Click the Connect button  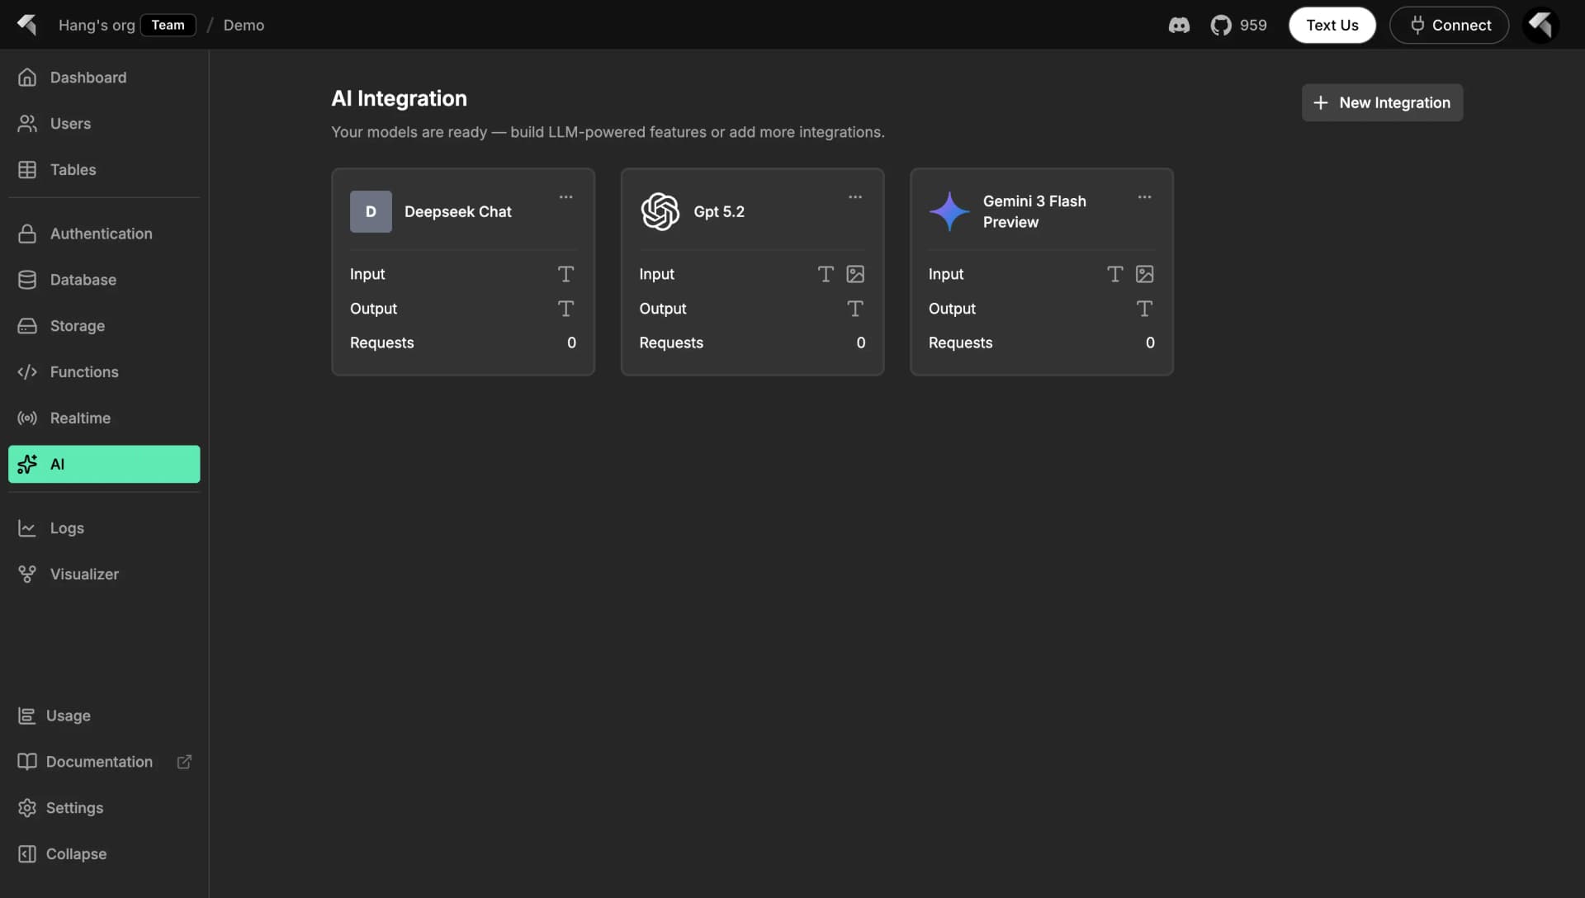point(1450,25)
